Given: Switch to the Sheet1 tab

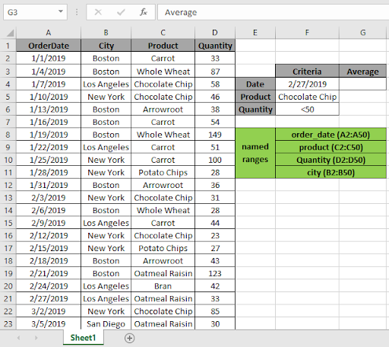Looking at the screenshot, I should 83,338.
